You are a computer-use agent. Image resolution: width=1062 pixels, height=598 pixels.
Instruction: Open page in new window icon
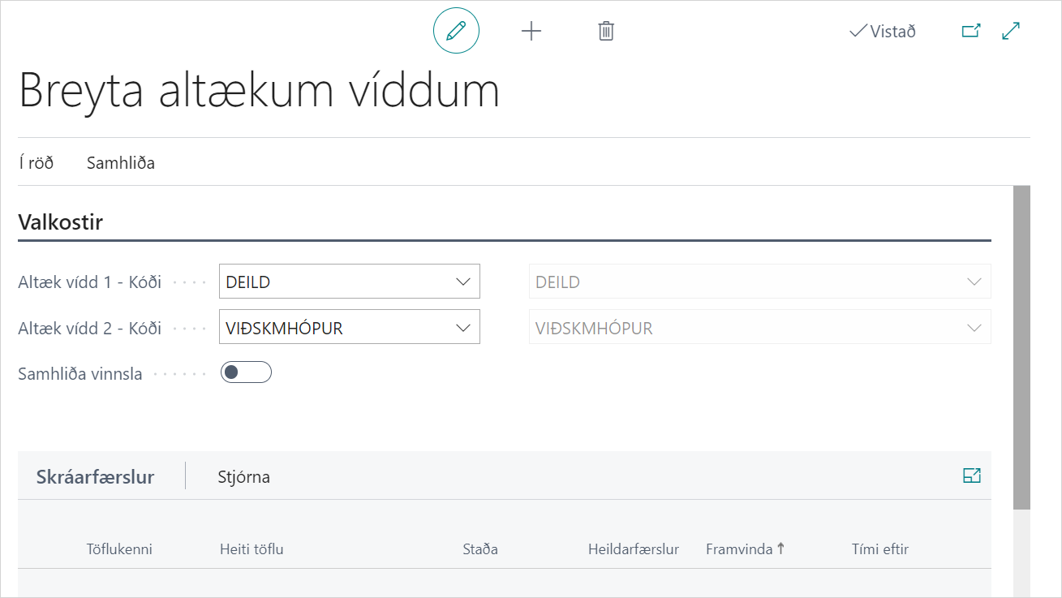970,31
